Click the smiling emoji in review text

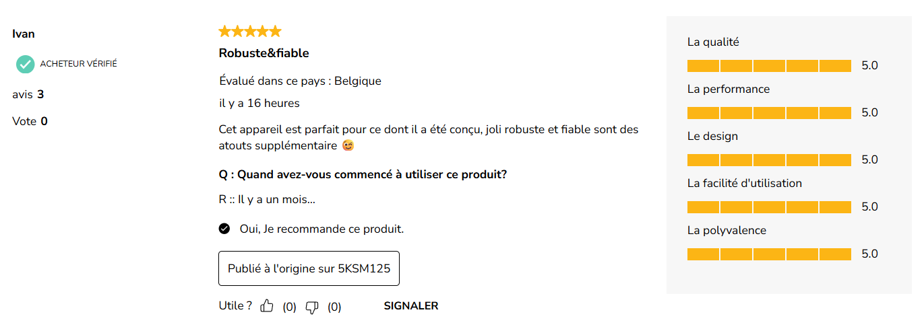click(x=348, y=145)
